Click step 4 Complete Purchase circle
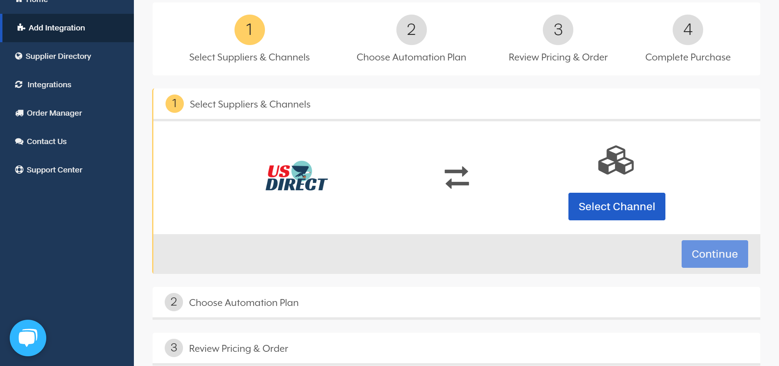This screenshot has height=366, width=779. click(x=687, y=30)
